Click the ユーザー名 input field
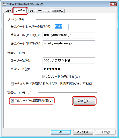Viewport: 119px width, 138px height. tap(69, 61)
